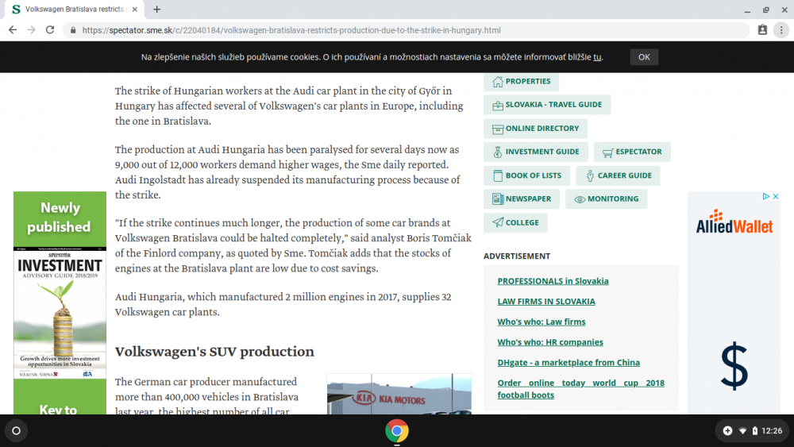Close the AlliedWallet ad with X
This screenshot has height=447, width=794.
coord(775,196)
